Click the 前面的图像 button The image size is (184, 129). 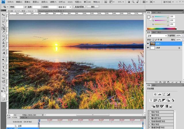(x=79, y=6)
